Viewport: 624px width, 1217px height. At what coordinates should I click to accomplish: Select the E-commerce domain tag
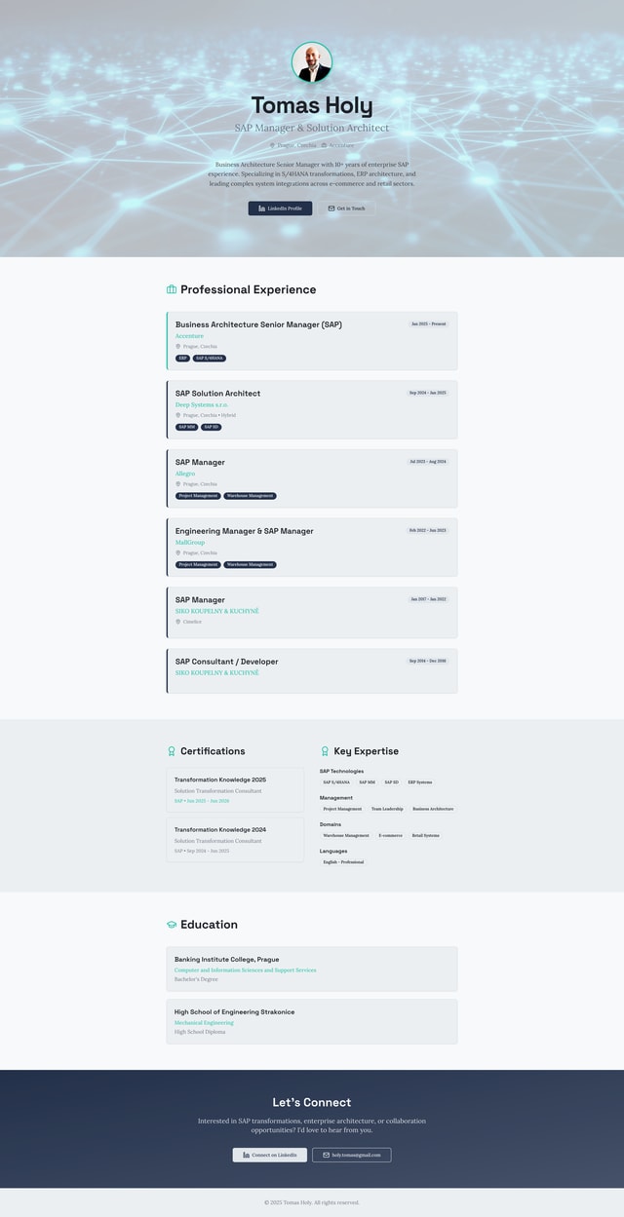point(390,835)
